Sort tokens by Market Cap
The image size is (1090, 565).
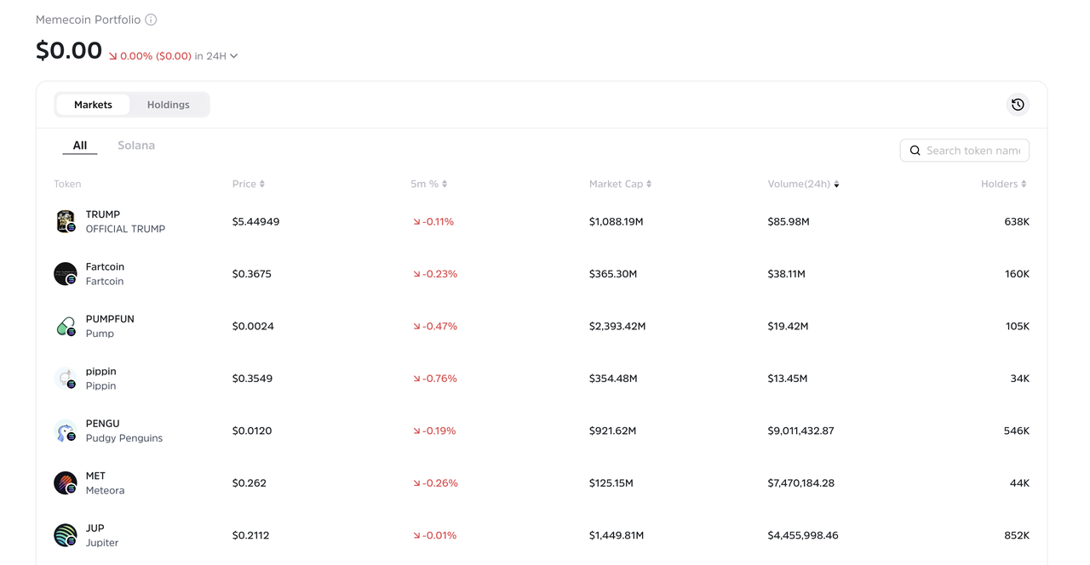tap(620, 184)
